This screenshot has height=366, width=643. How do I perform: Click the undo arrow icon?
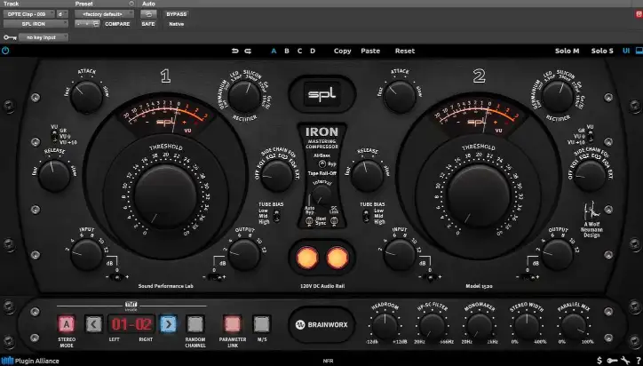(235, 51)
